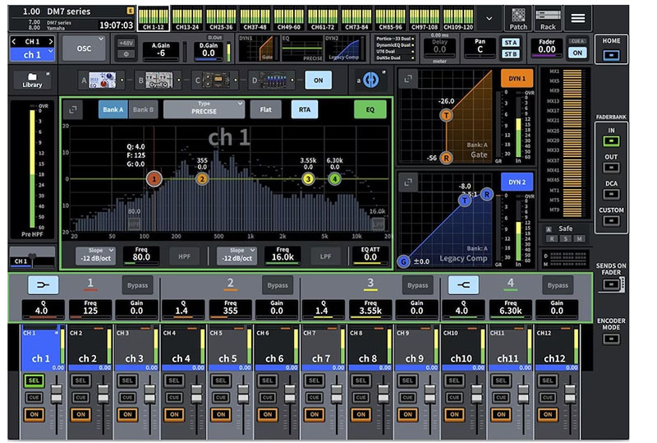Click the HOME button icon

(x=611, y=55)
